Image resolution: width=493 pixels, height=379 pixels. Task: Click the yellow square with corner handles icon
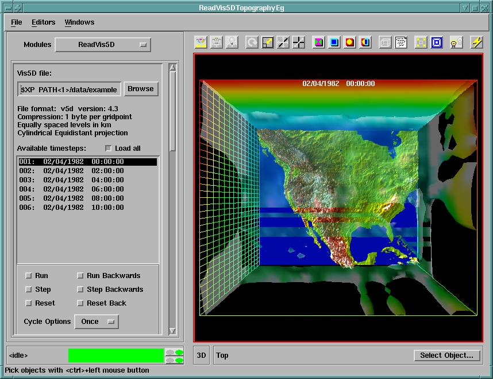[421, 42]
